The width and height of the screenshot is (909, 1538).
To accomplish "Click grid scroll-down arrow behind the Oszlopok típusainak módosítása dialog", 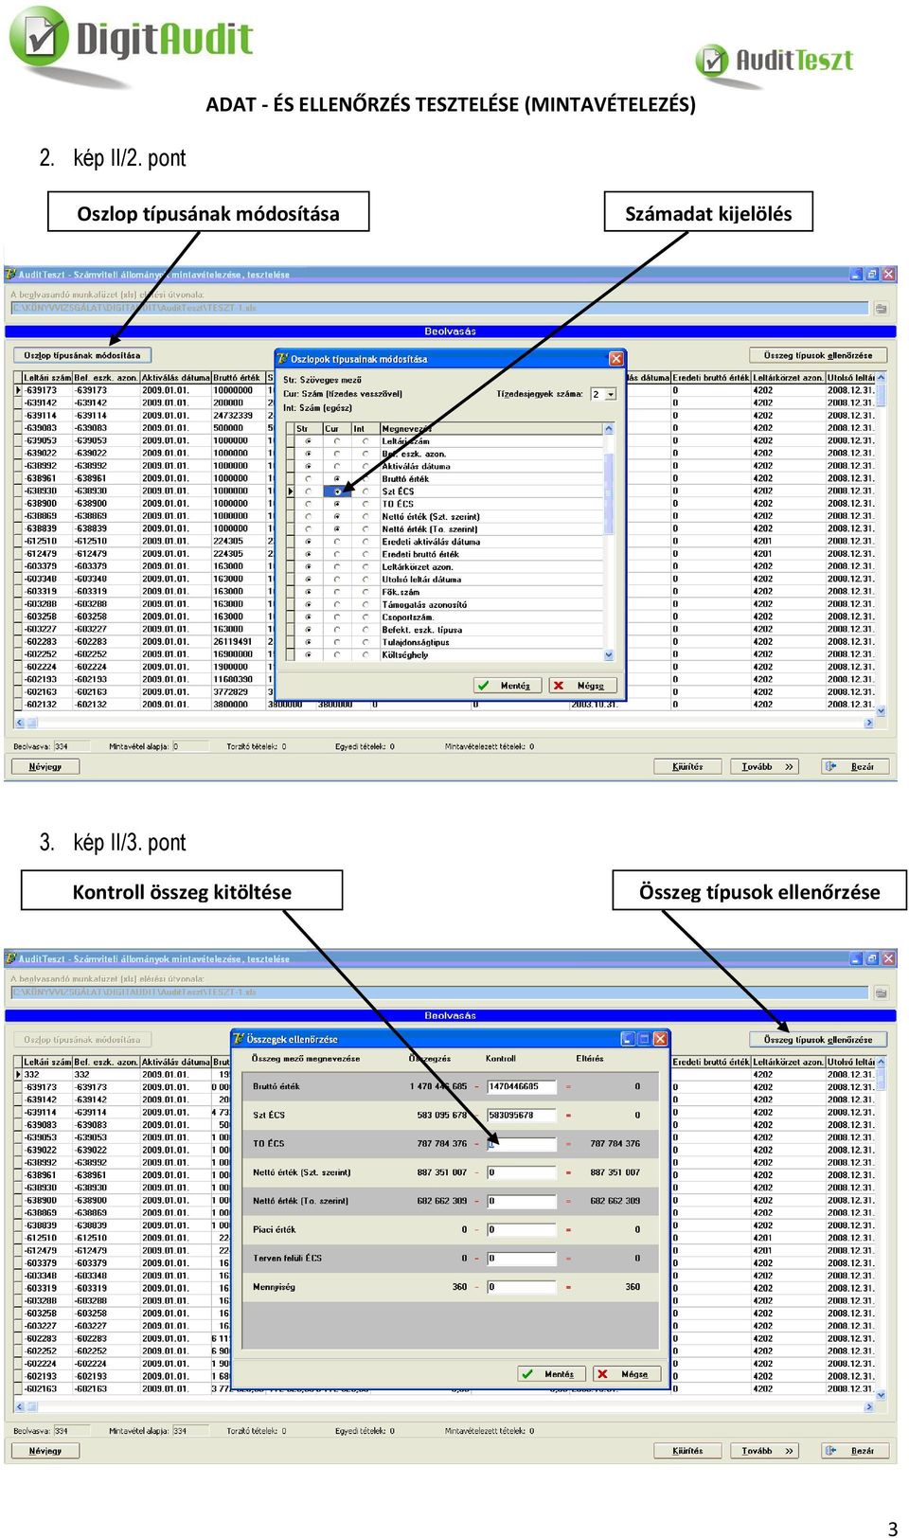I will pos(882,710).
